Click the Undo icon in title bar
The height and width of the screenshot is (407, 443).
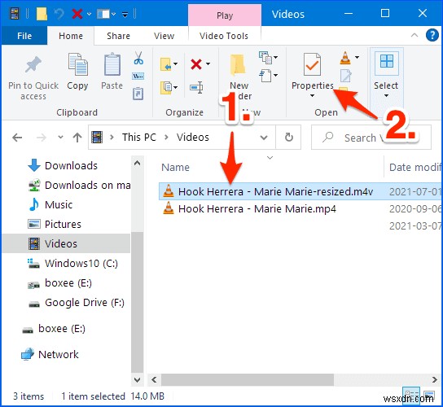click(x=59, y=14)
